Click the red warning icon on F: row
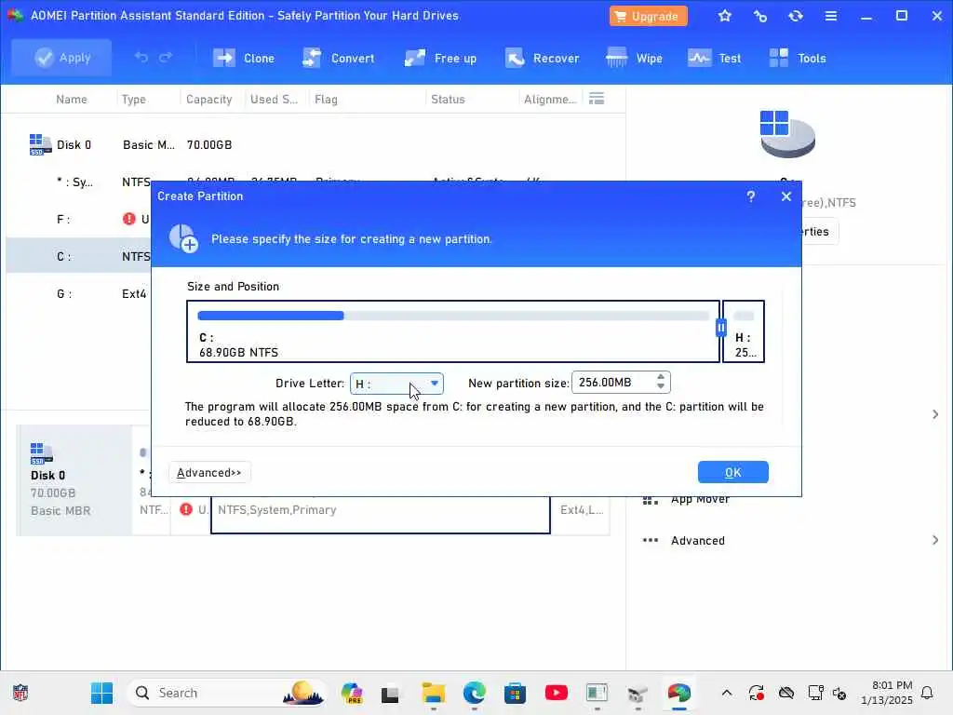The width and height of the screenshot is (953, 715). click(x=128, y=219)
